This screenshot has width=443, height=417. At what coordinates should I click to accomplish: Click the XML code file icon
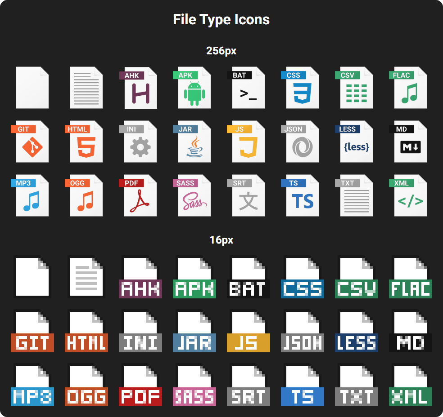410,195
